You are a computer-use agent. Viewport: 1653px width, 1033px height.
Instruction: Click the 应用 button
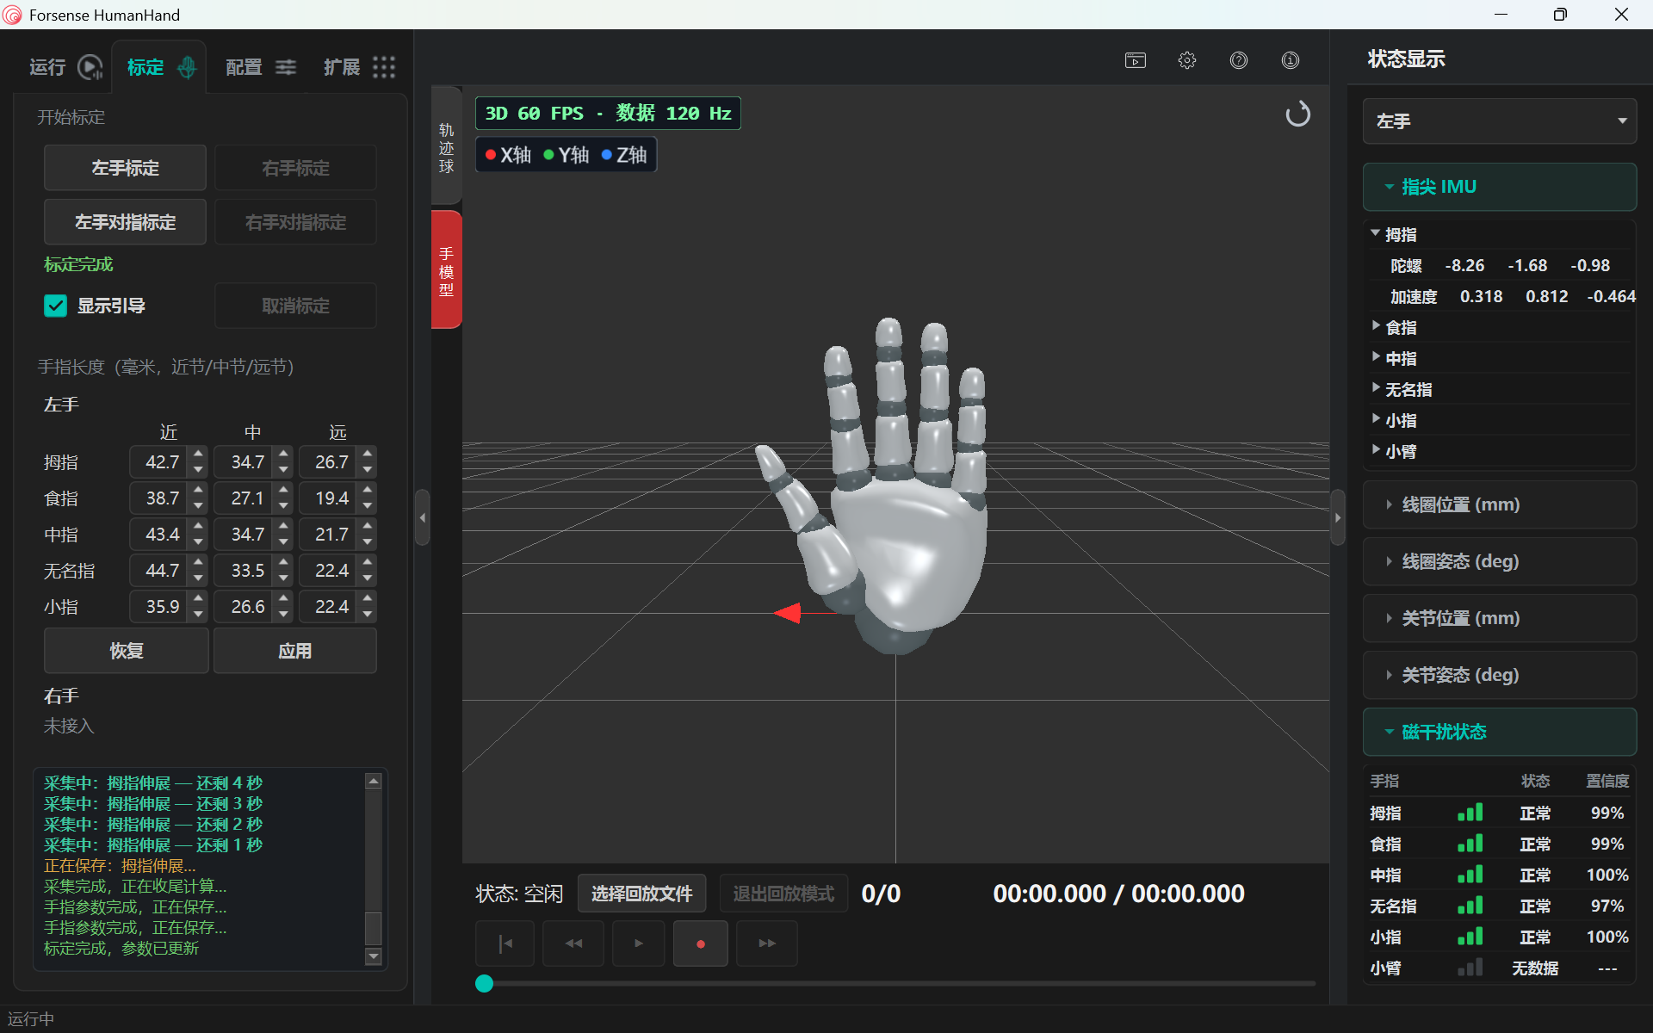pos(294,651)
